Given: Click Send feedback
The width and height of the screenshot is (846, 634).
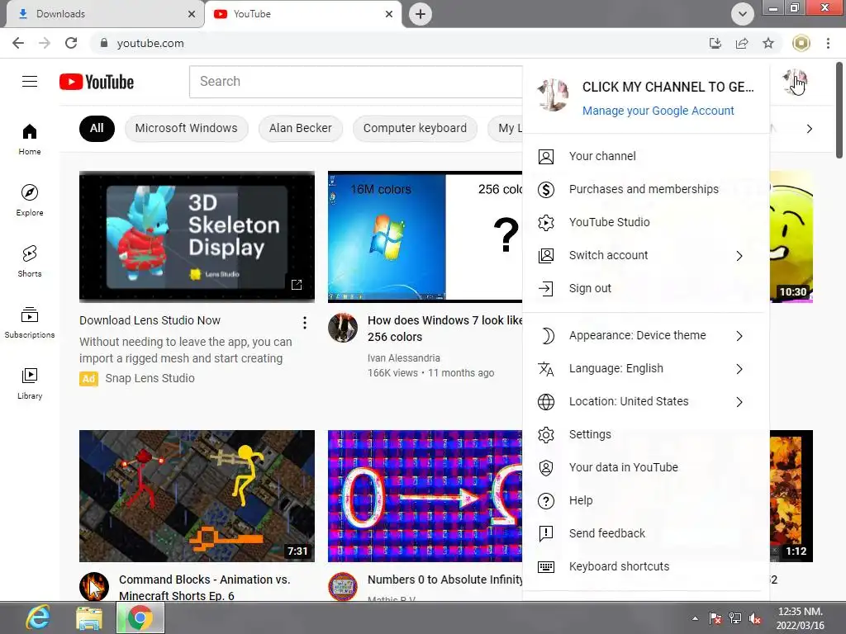Looking at the screenshot, I should 645,533.
